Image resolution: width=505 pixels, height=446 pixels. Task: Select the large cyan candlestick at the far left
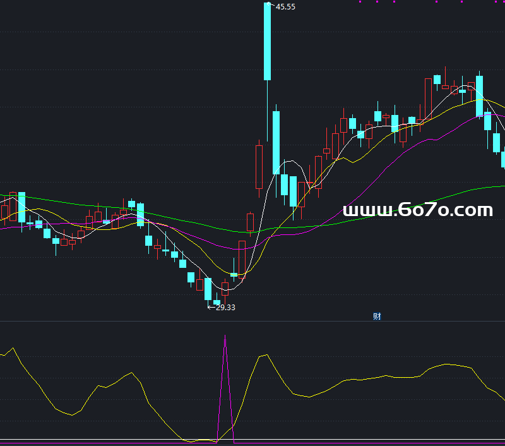click(22, 207)
